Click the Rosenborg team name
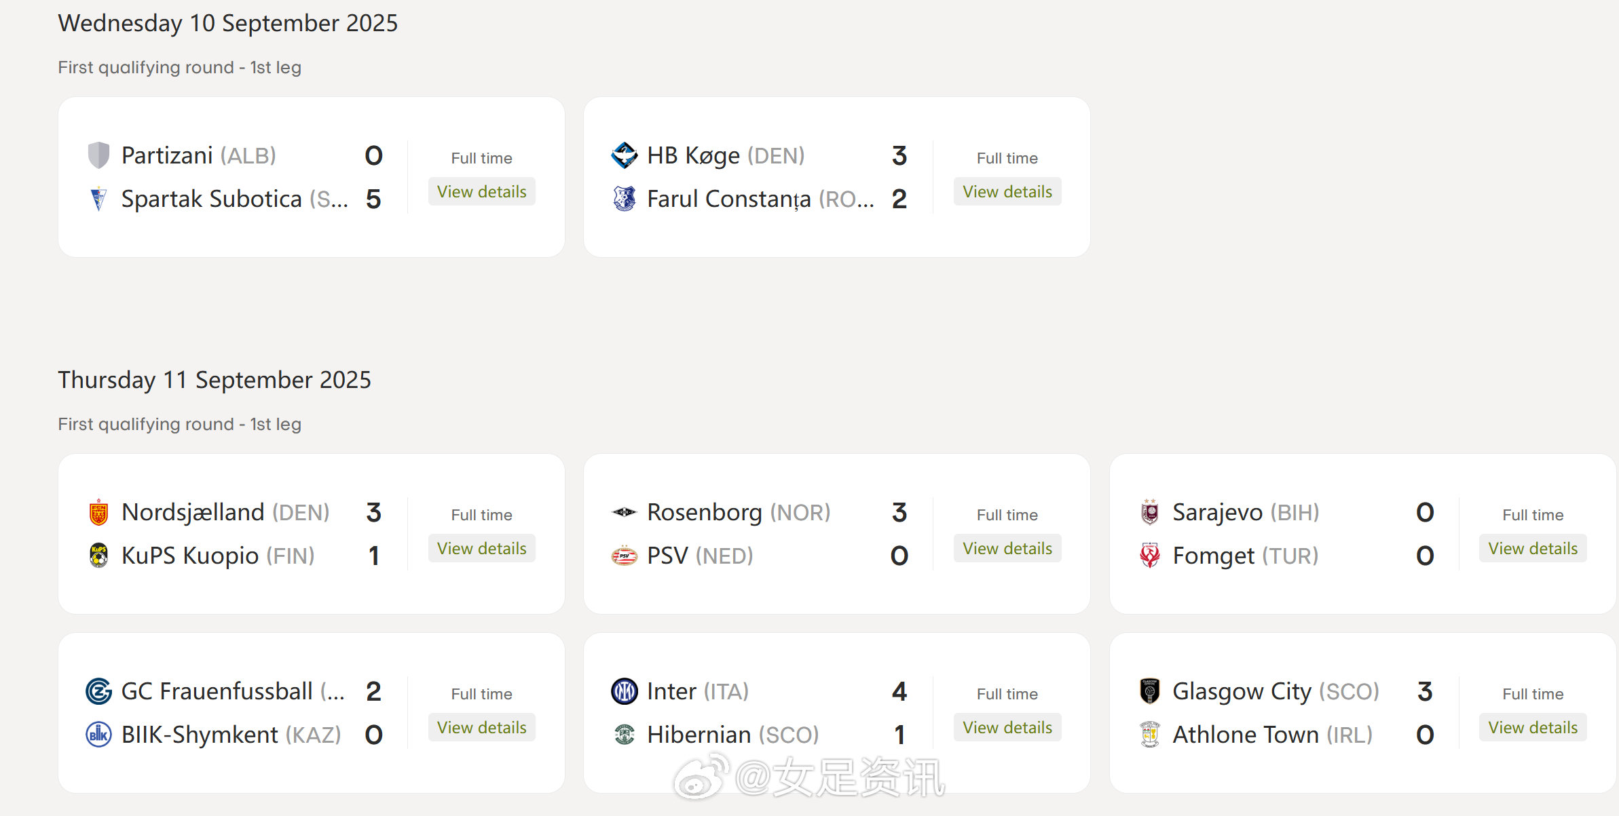This screenshot has height=816, width=1619. pyautogui.click(x=704, y=512)
